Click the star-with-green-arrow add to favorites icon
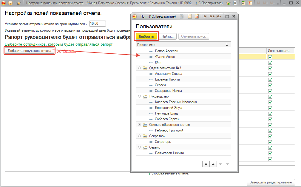Viewport: 301px width, 187px height. (228, 3)
